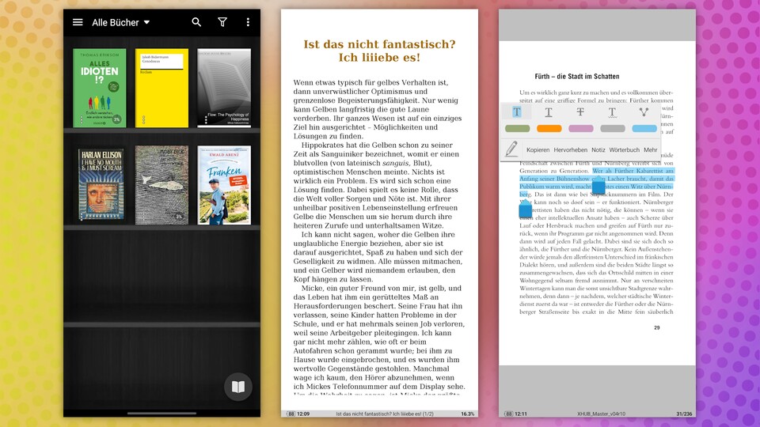Tap Wörterbuch in selection popup
This screenshot has width=760, height=427.
point(625,150)
